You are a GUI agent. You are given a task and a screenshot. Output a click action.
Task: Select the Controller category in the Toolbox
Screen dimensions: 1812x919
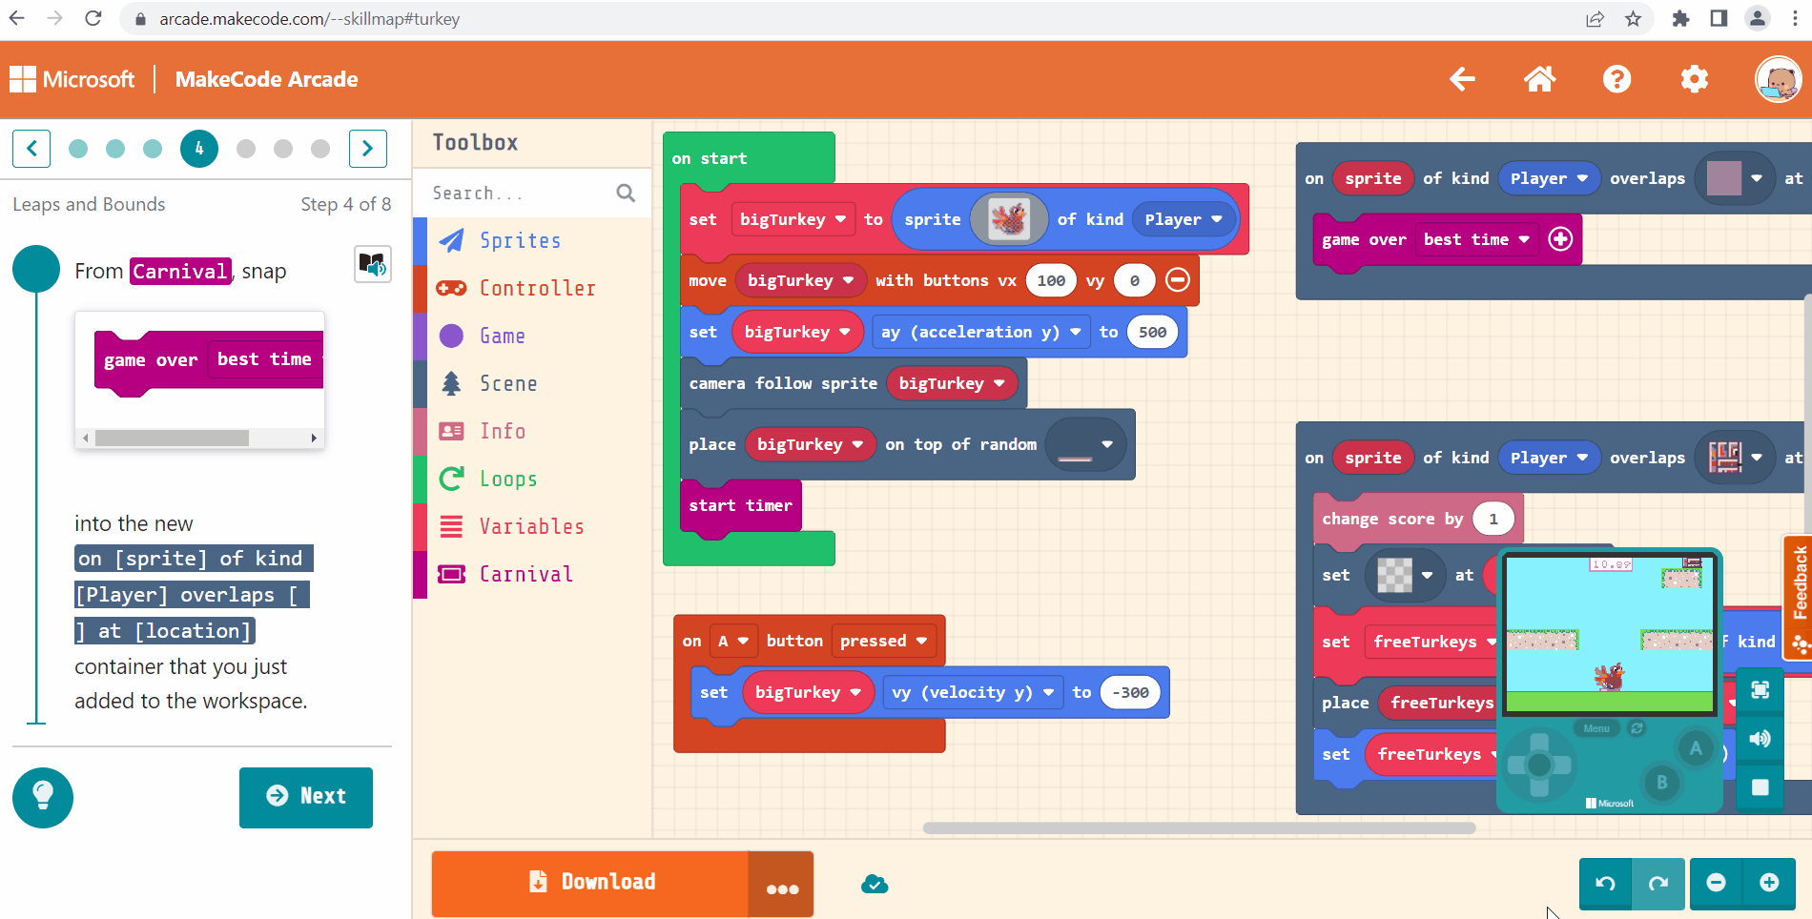(536, 288)
